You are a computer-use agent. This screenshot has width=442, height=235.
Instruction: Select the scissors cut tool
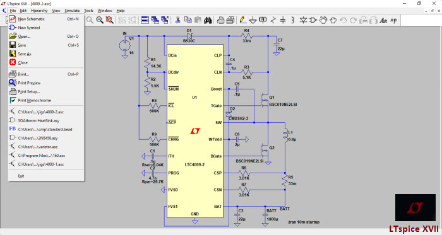point(177,20)
